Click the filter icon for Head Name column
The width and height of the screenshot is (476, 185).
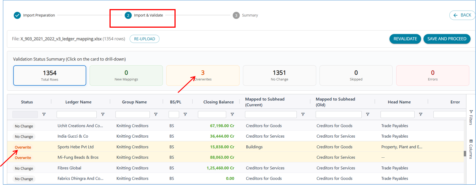[x=421, y=114]
